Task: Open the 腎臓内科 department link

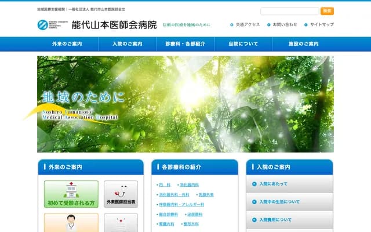Action: pyautogui.click(x=166, y=224)
